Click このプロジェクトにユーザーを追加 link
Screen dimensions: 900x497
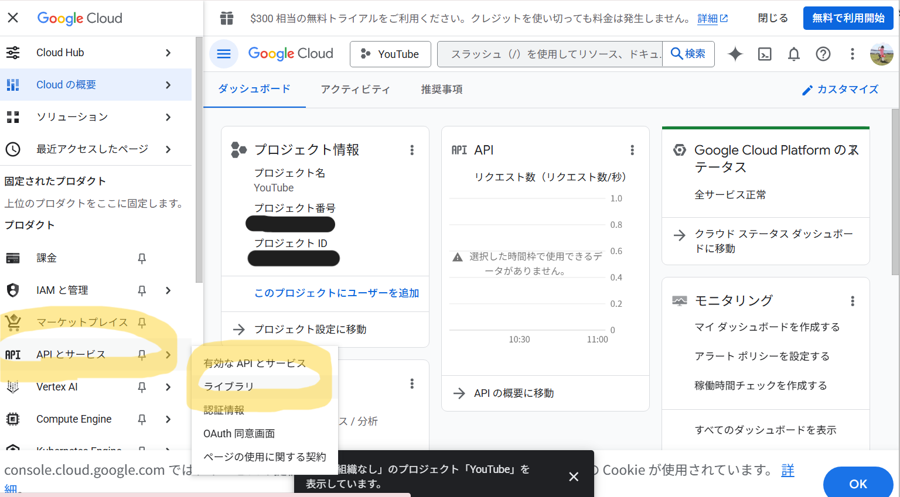pos(336,293)
